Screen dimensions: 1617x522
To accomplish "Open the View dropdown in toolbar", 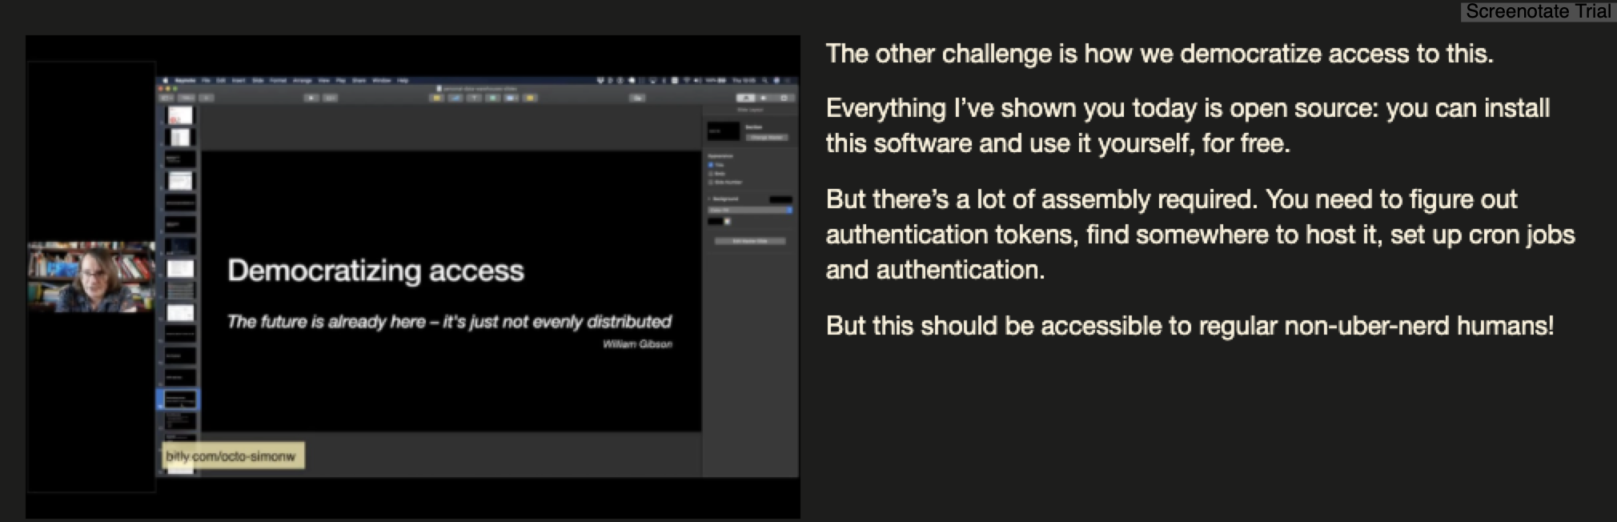I will pos(167,98).
